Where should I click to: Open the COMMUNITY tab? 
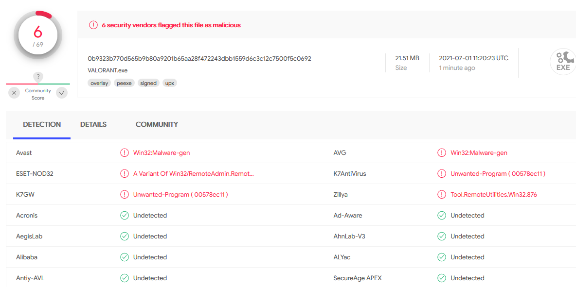point(157,125)
